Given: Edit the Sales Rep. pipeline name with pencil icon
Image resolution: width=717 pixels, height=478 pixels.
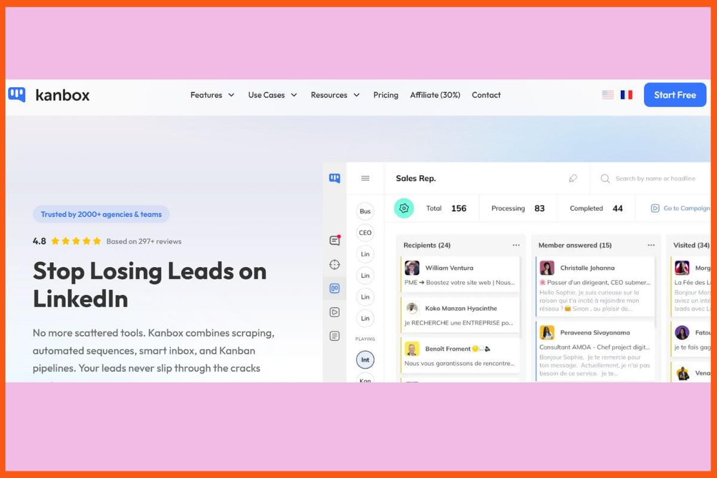Looking at the screenshot, I should (x=573, y=178).
